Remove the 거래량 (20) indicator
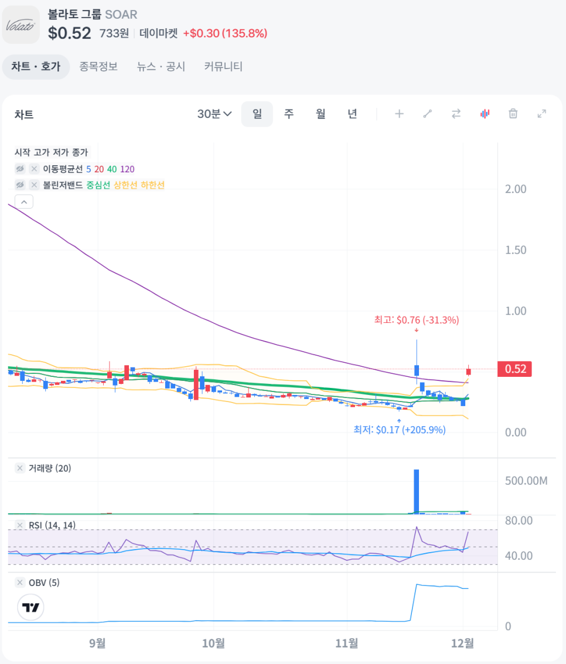566x664 pixels. pyautogui.click(x=20, y=468)
